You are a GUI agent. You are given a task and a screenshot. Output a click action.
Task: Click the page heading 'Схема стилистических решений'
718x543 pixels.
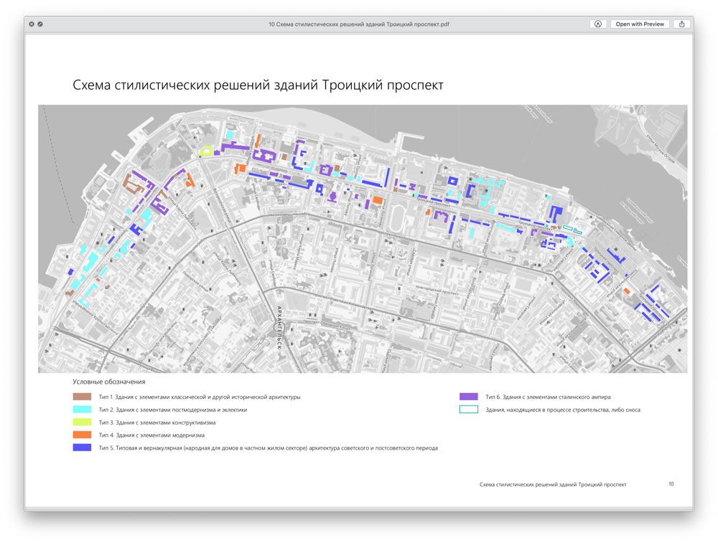258,85
